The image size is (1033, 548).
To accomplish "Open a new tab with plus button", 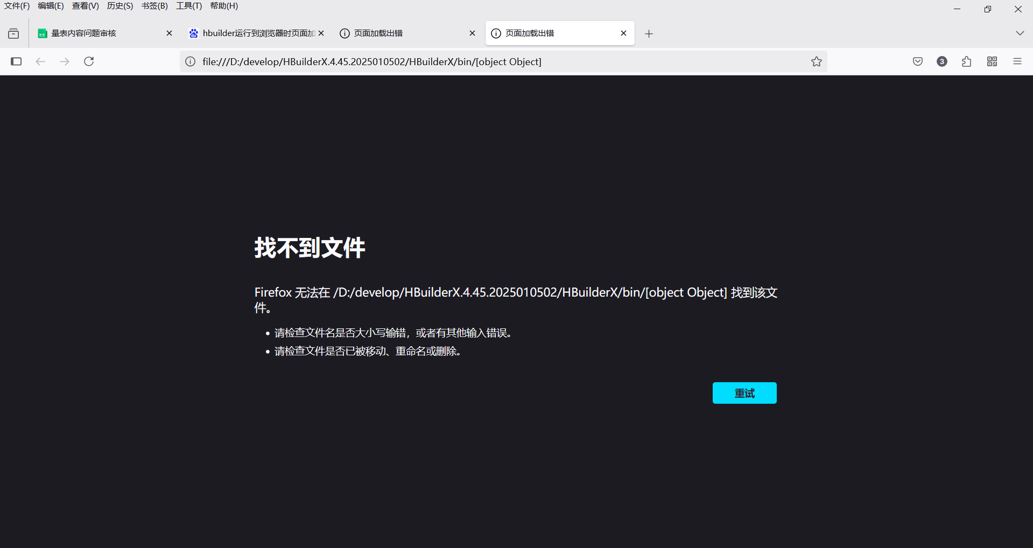I will pos(649,34).
